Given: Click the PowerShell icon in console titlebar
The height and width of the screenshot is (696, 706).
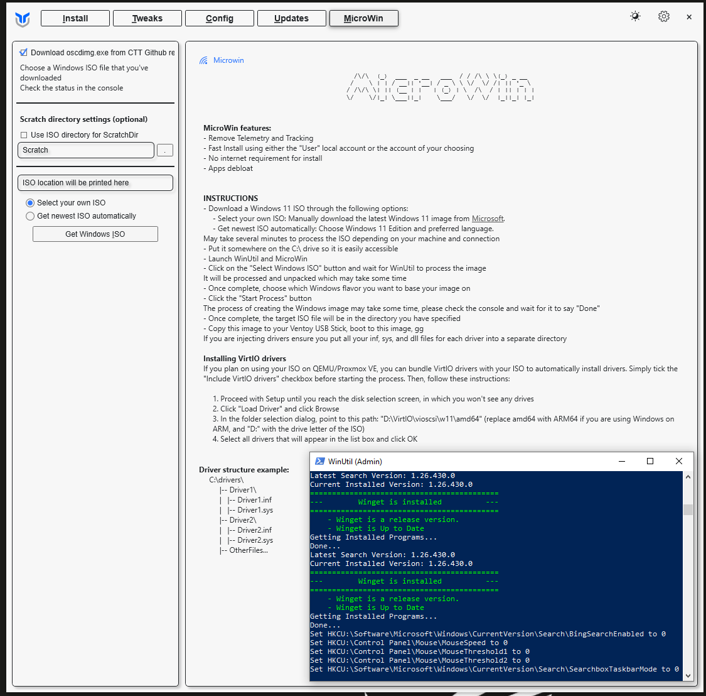Looking at the screenshot, I should point(319,461).
